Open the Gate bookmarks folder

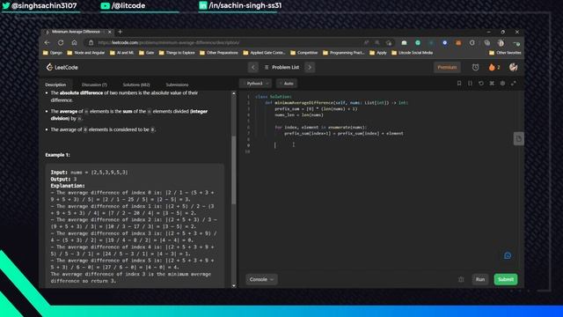coord(147,53)
